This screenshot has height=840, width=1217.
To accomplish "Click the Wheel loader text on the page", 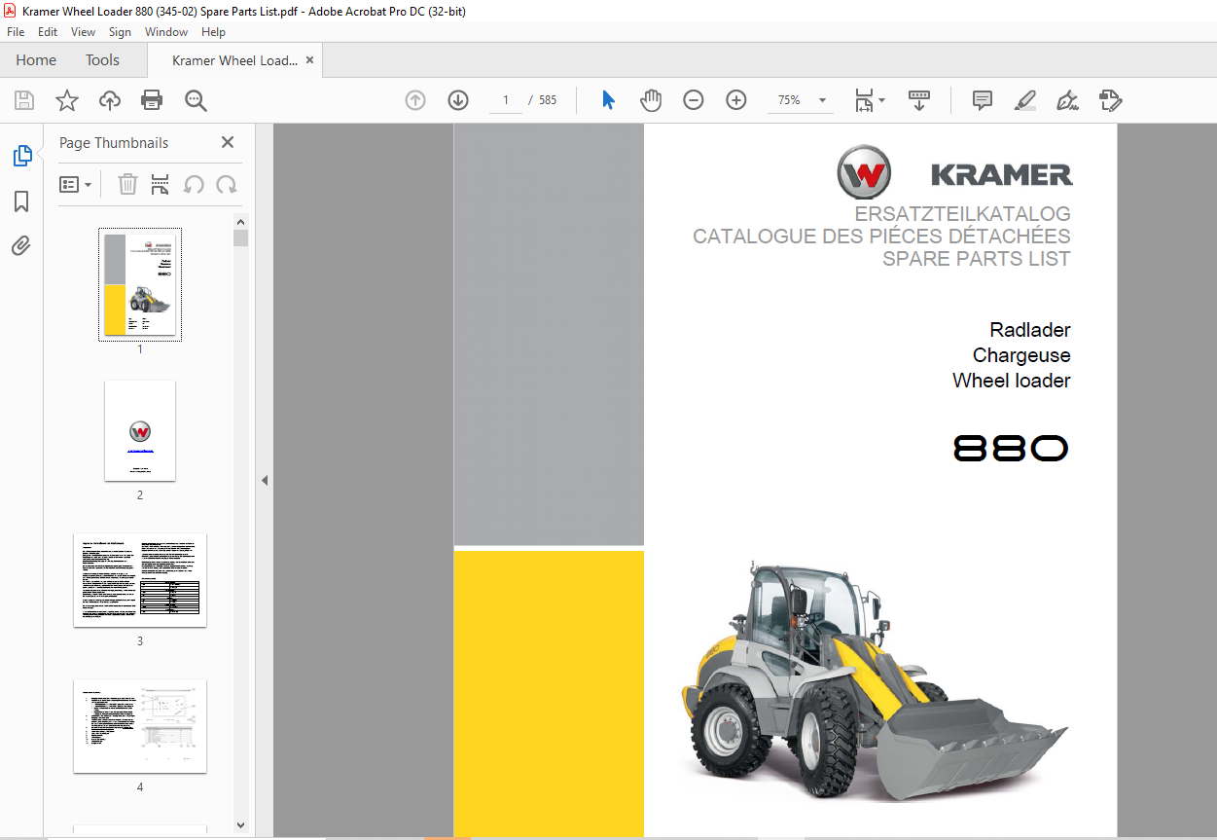I will click(x=1012, y=381).
